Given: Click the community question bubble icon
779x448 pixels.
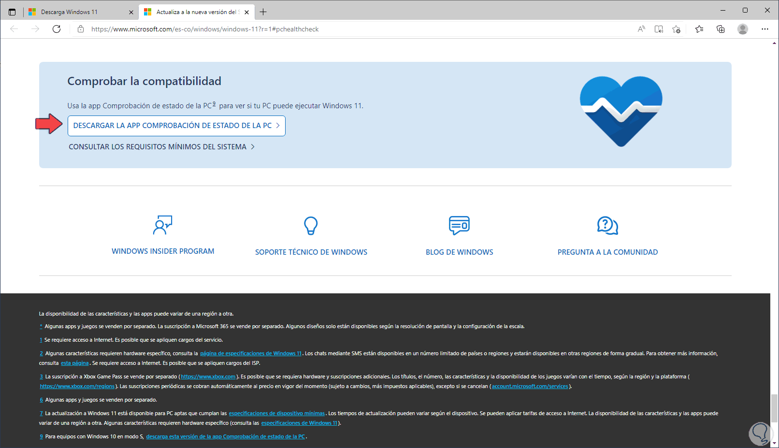Looking at the screenshot, I should coord(607,225).
